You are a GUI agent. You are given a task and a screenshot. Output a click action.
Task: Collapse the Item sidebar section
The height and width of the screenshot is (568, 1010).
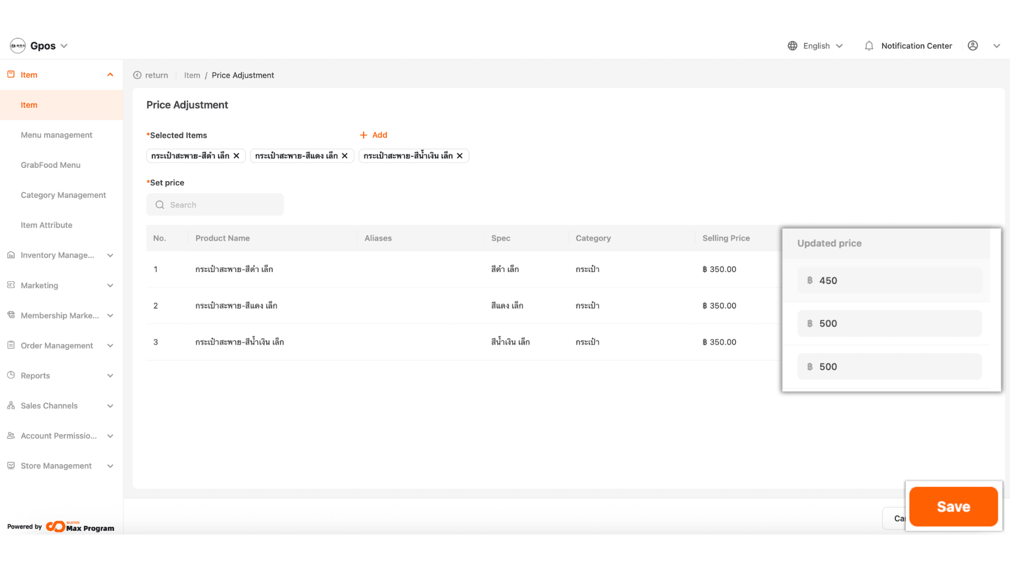[x=110, y=75]
